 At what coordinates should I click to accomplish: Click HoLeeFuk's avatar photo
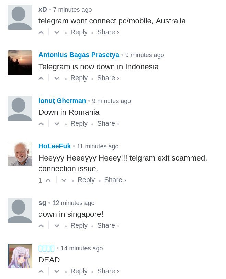[x=20, y=154]
